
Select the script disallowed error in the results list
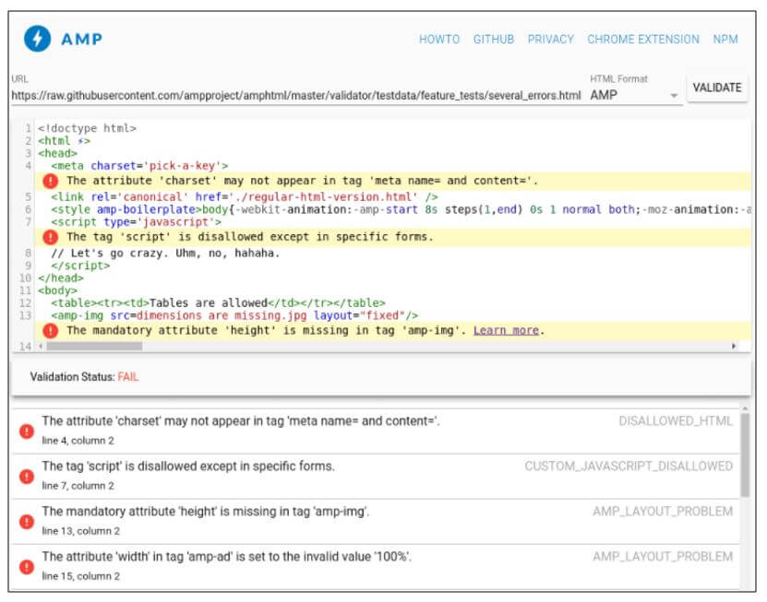coord(375,477)
